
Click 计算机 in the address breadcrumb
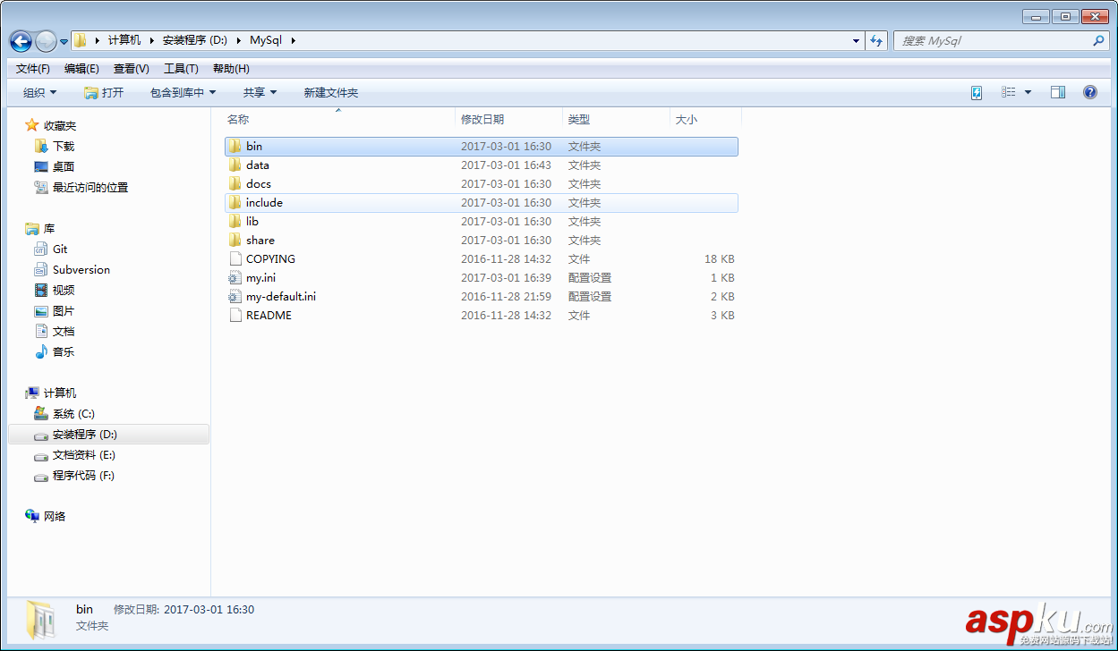(124, 41)
